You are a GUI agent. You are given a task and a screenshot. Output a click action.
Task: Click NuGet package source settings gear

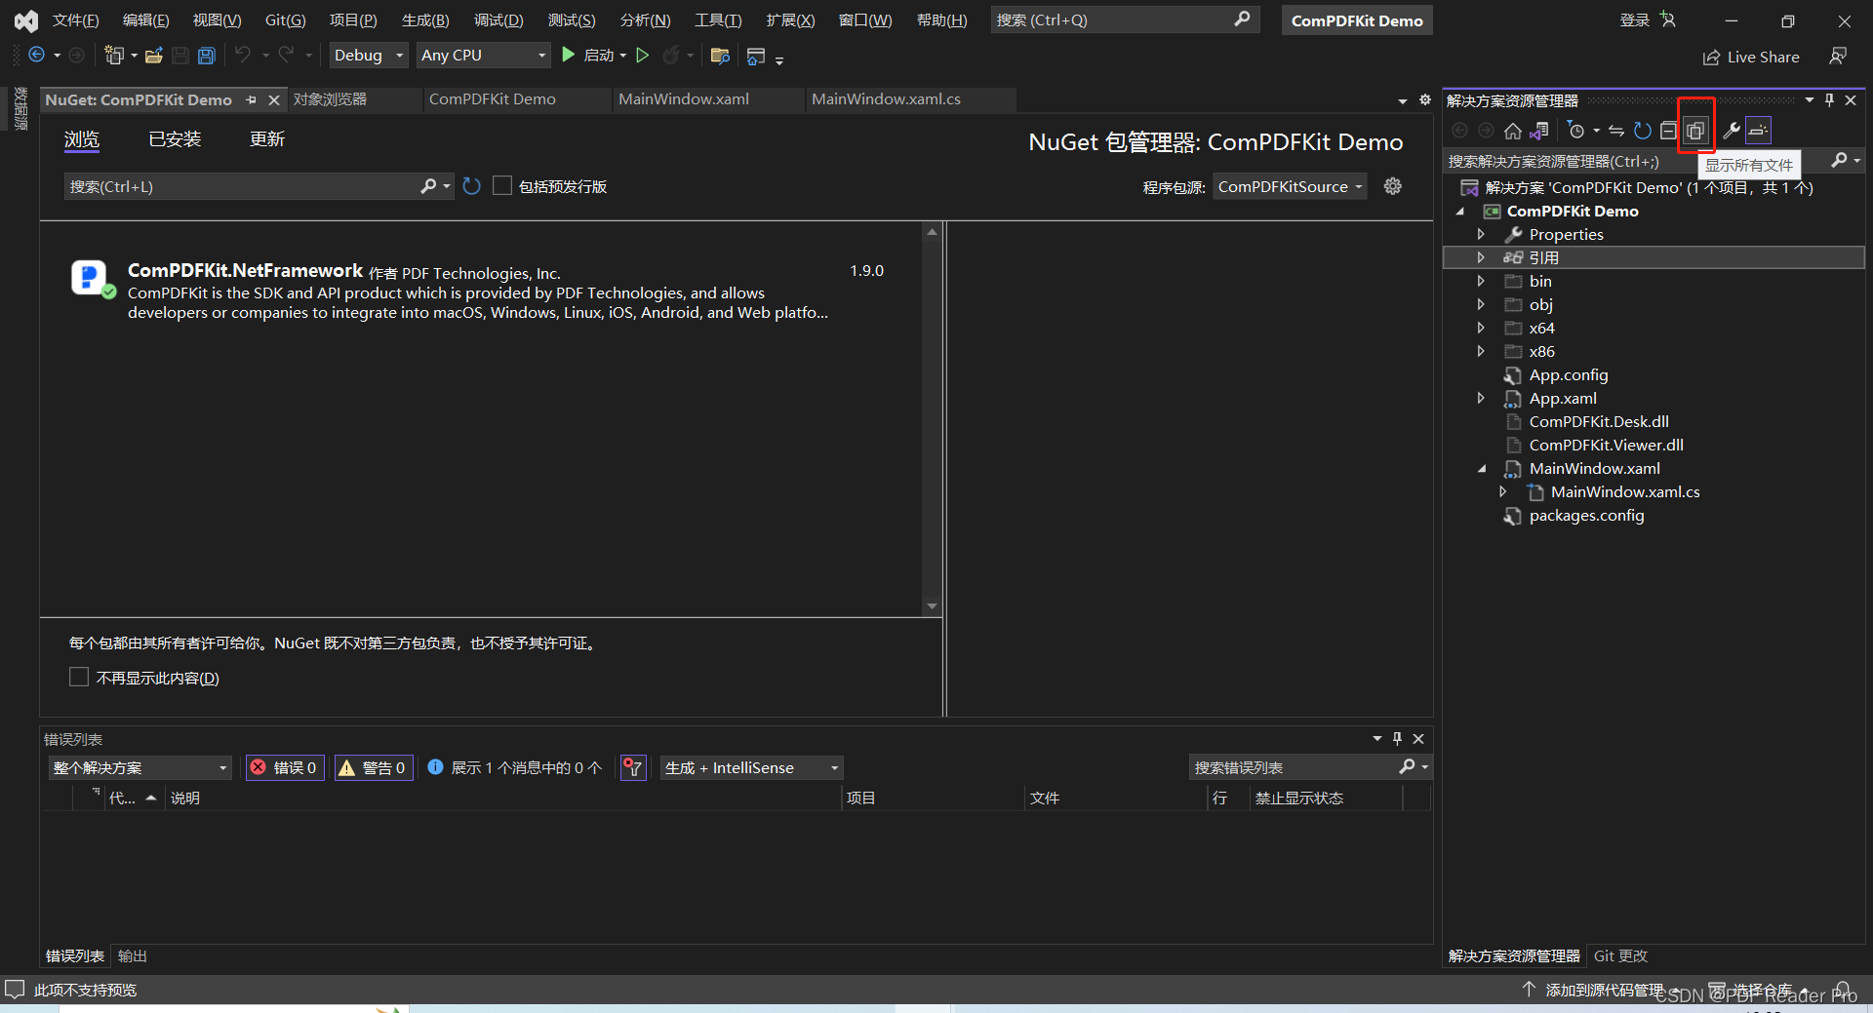coord(1392,186)
